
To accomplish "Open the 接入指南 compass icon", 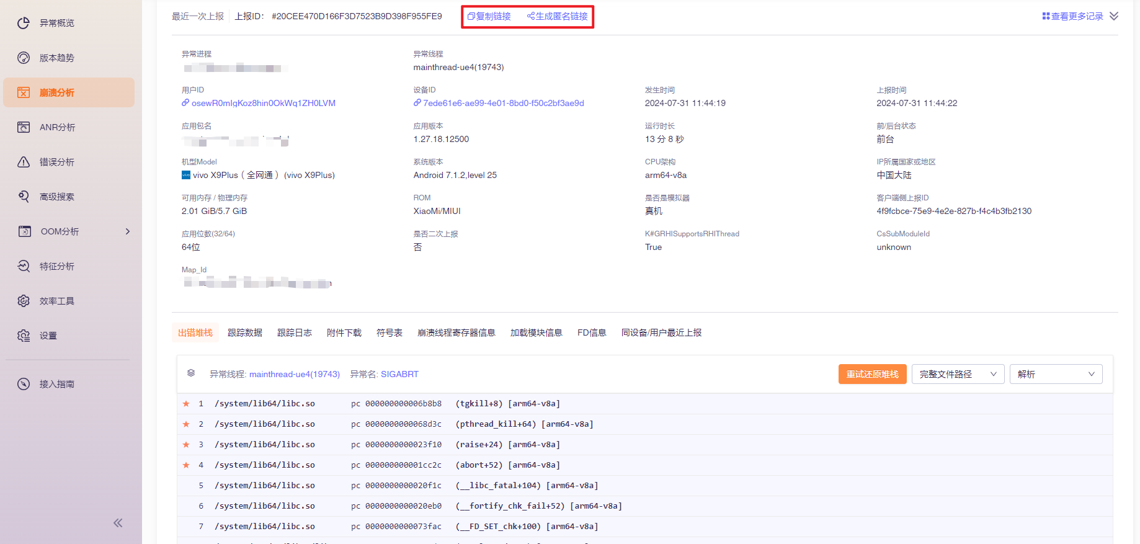I will tap(24, 384).
